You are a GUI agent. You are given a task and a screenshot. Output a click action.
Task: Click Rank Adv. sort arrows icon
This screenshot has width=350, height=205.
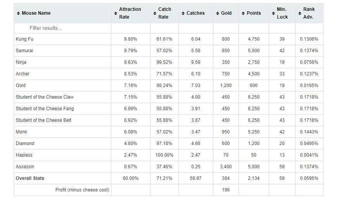tap(300, 14)
